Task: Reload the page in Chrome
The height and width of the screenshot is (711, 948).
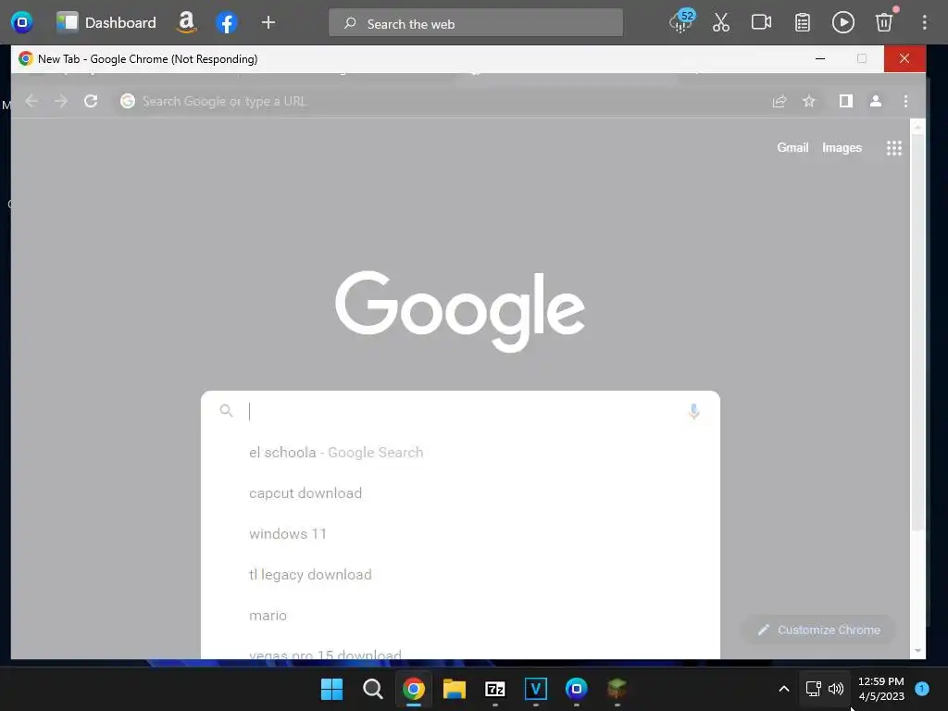Action: tap(91, 101)
